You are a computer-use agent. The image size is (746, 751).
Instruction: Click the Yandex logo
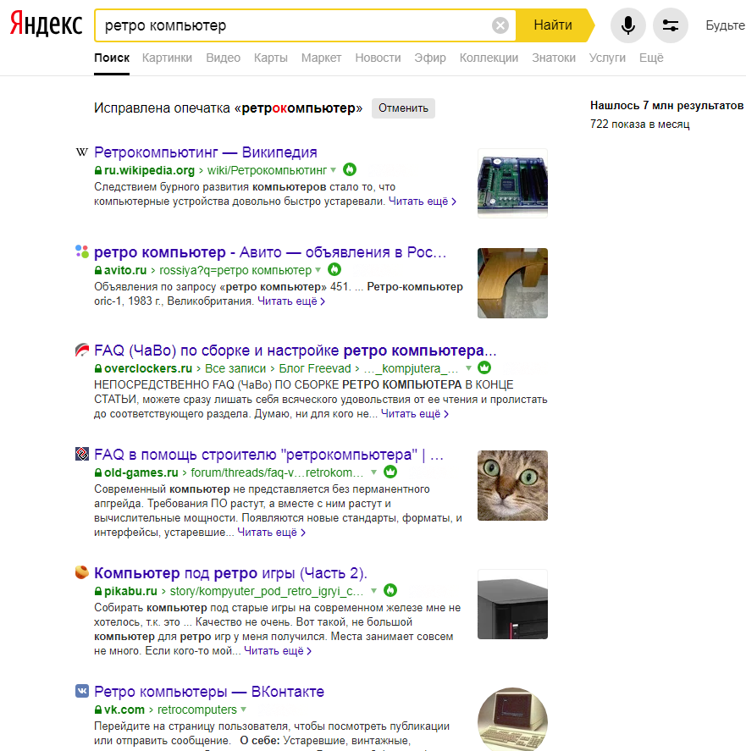(x=46, y=24)
